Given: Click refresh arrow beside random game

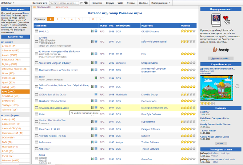Looking at the screenshot, I should 238,86.
